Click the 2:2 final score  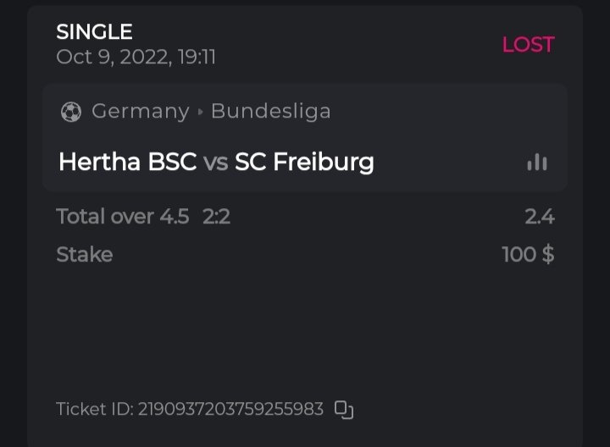tap(216, 217)
